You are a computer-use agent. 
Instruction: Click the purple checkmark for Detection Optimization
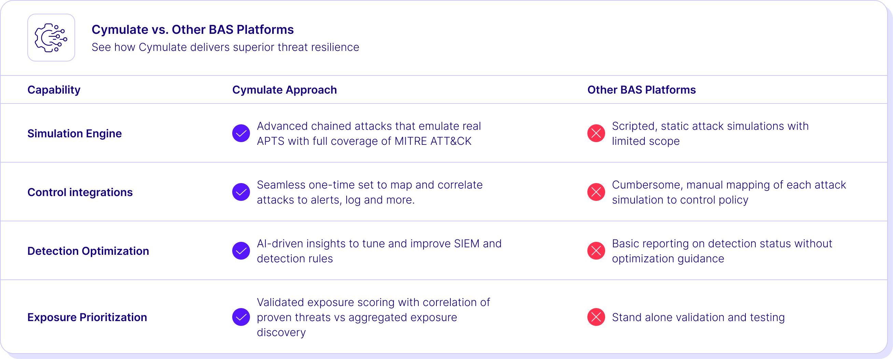tap(241, 251)
